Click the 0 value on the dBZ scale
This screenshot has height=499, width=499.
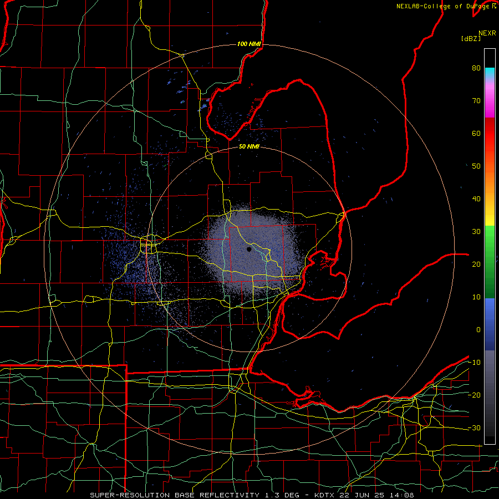coord(478,330)
